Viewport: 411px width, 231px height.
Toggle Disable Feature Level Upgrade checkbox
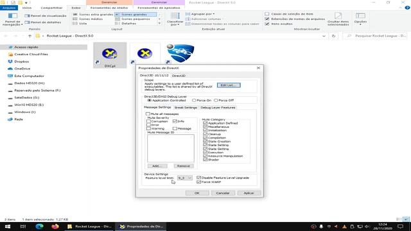pos(198,178)
